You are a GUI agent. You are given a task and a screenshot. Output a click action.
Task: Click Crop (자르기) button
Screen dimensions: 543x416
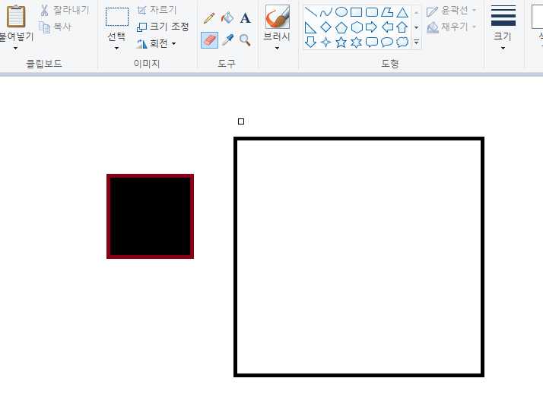click(x=157, y=11)
